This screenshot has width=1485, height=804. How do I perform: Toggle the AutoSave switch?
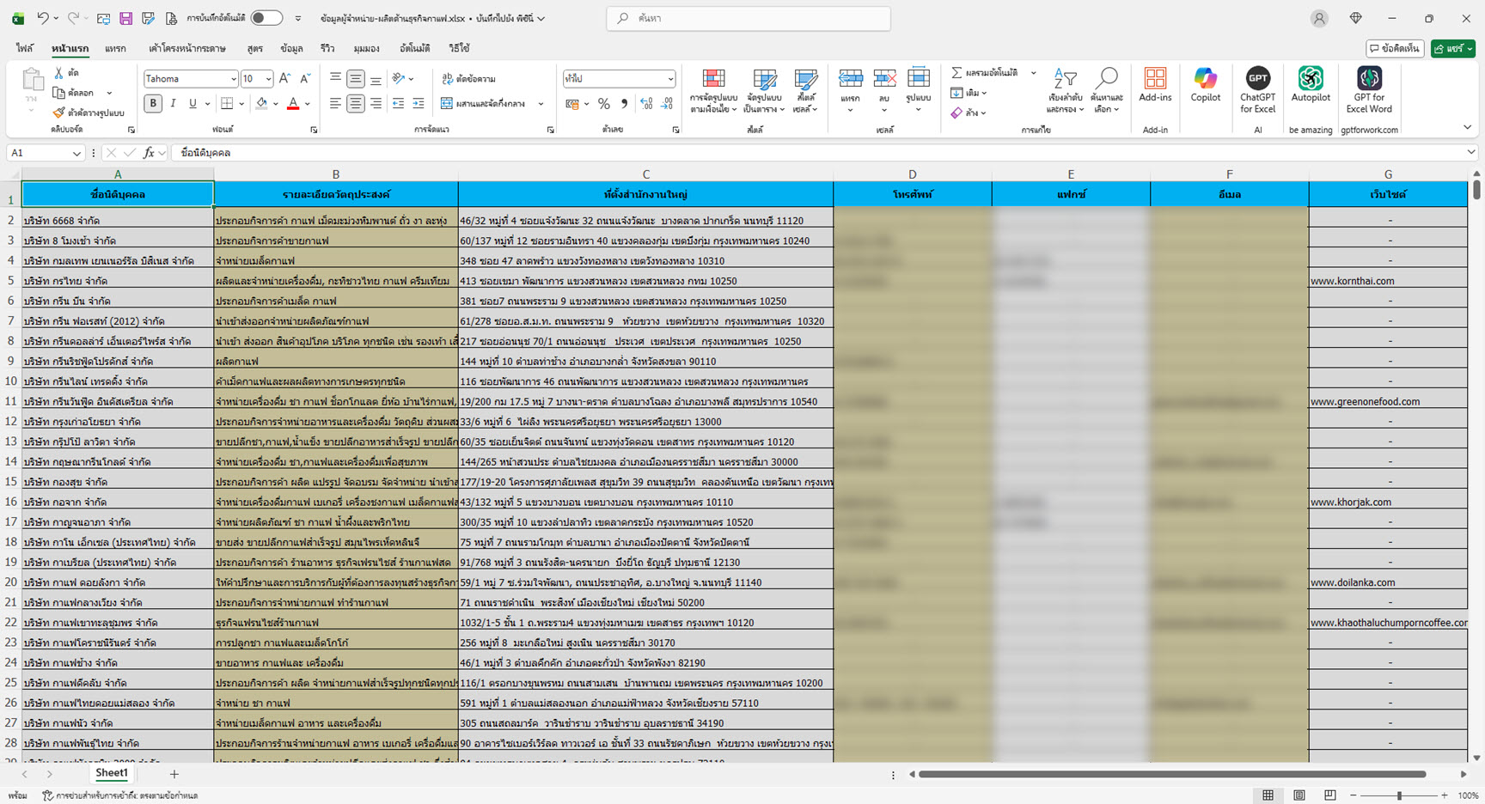click(x=266, y=18)
